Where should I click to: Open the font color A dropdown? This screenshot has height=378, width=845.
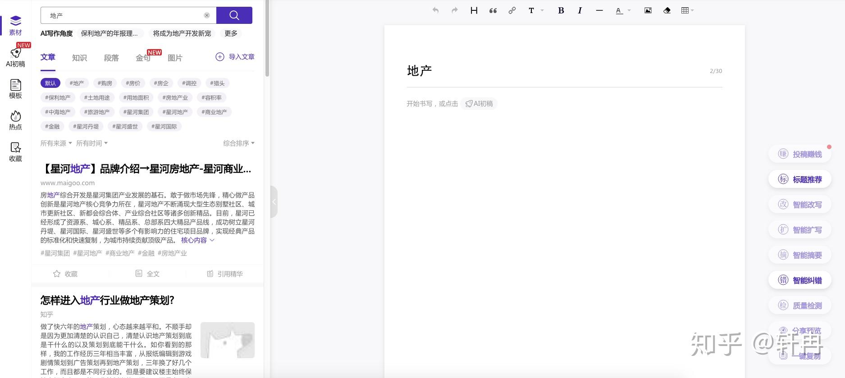[x=623, y=10]
